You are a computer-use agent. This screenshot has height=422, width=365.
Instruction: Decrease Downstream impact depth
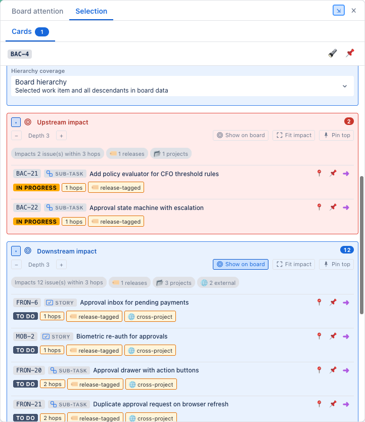[x=16, y=265]
